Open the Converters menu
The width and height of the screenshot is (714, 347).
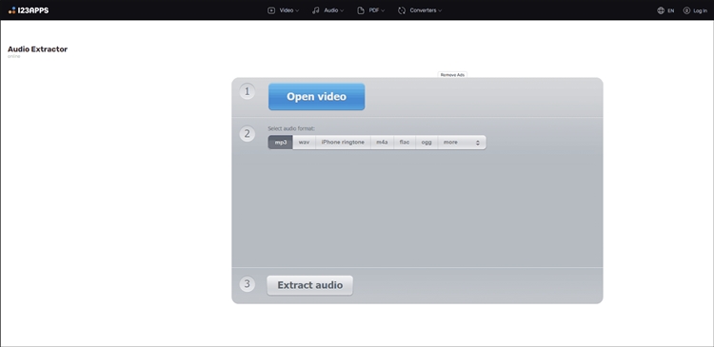point(420,10)
